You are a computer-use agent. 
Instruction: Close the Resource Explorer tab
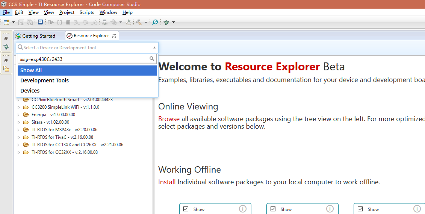114,35
